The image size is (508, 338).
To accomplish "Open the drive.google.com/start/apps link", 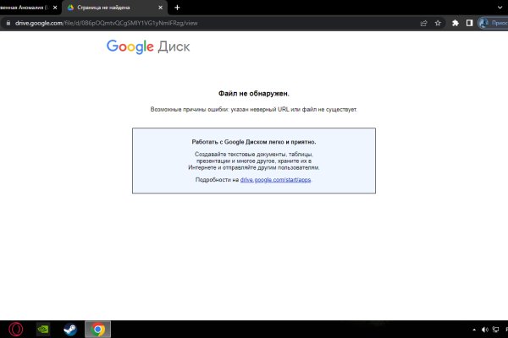I will (275, 180).
